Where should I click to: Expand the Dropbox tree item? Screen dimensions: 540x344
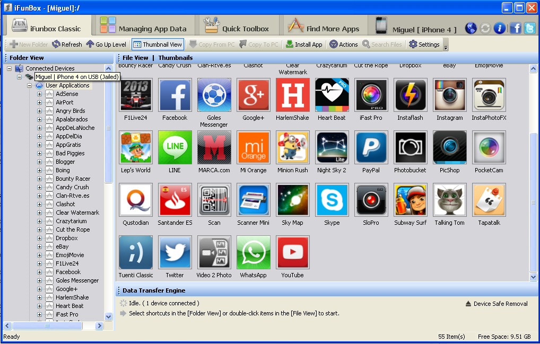39,238
